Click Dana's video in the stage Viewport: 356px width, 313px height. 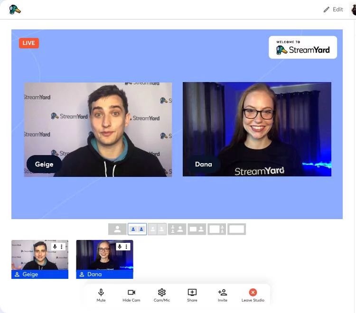pyautogui.click(x=257, y=129)
